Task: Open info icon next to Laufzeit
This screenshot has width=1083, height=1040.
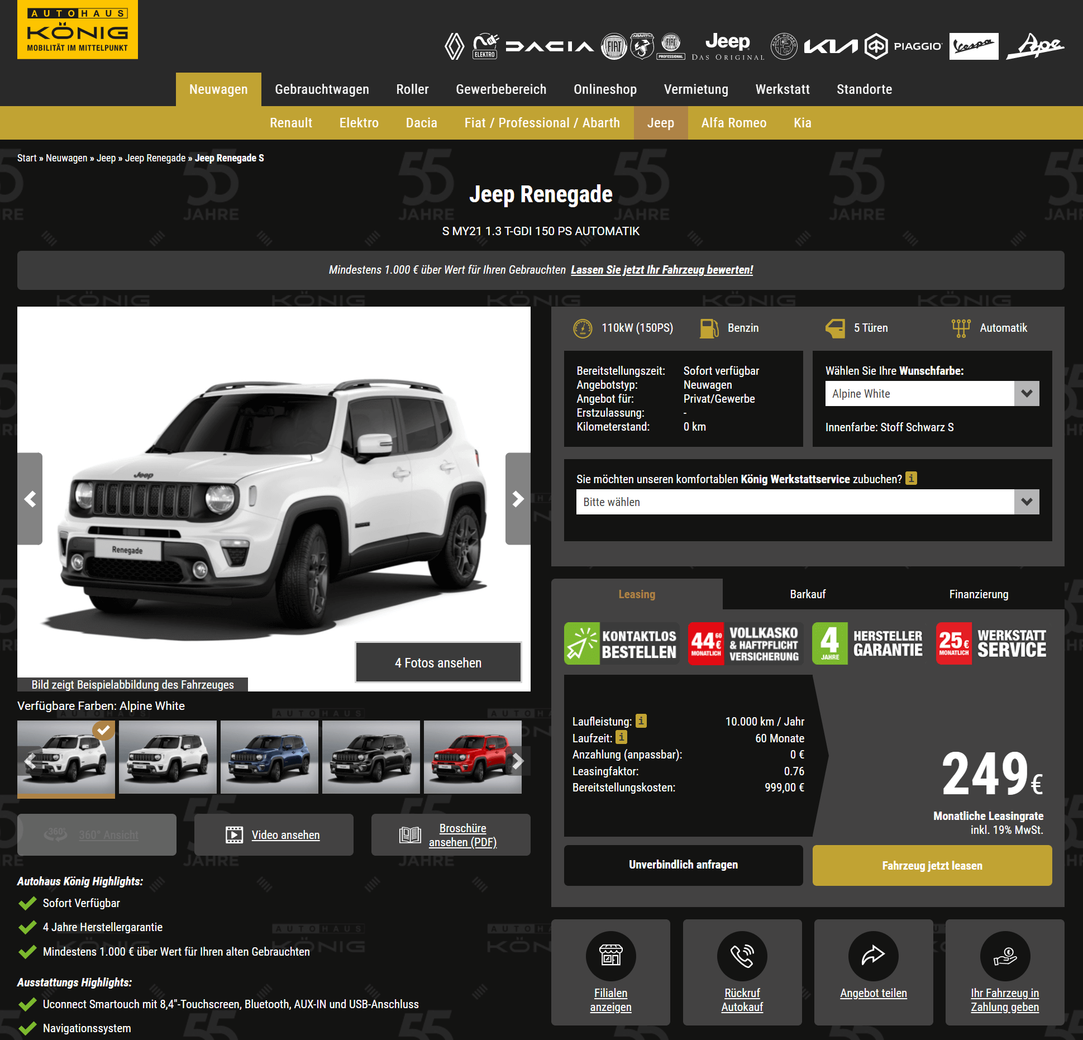Action: (621, 737)
